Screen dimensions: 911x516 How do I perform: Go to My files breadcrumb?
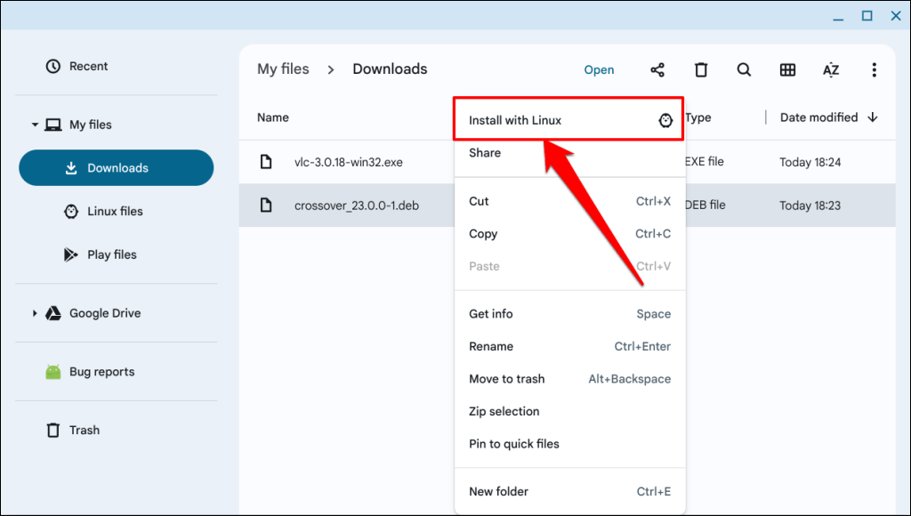283,69
